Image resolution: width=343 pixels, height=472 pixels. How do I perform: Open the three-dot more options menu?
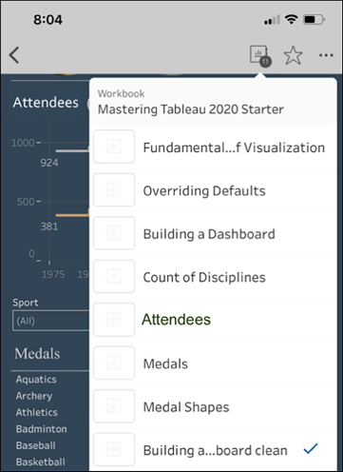[x=326, y=55]
